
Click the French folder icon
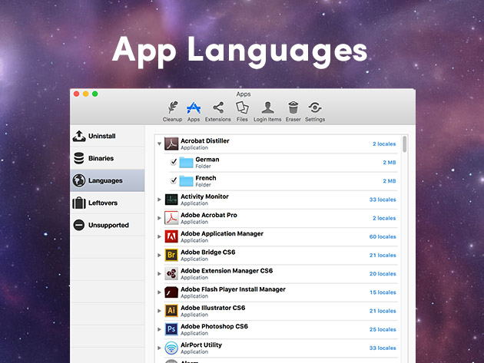pyautogui.click(x=187, y=180)
